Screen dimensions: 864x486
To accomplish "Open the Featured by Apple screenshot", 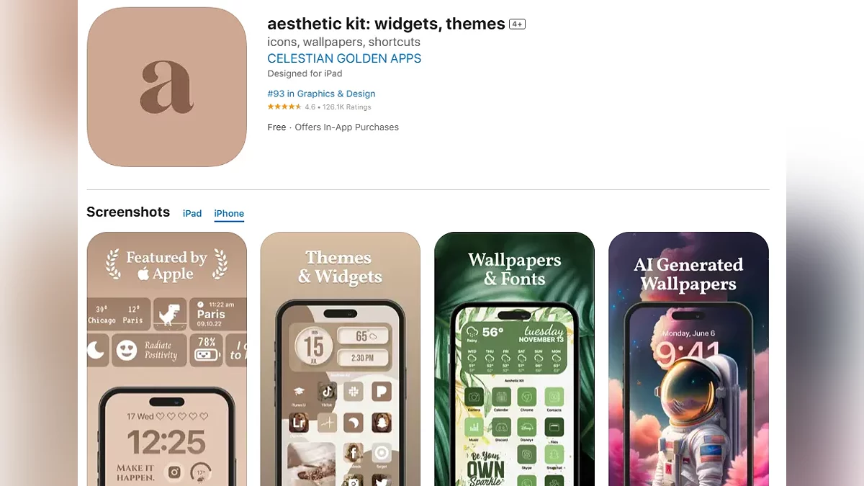I will coord(167,359).
